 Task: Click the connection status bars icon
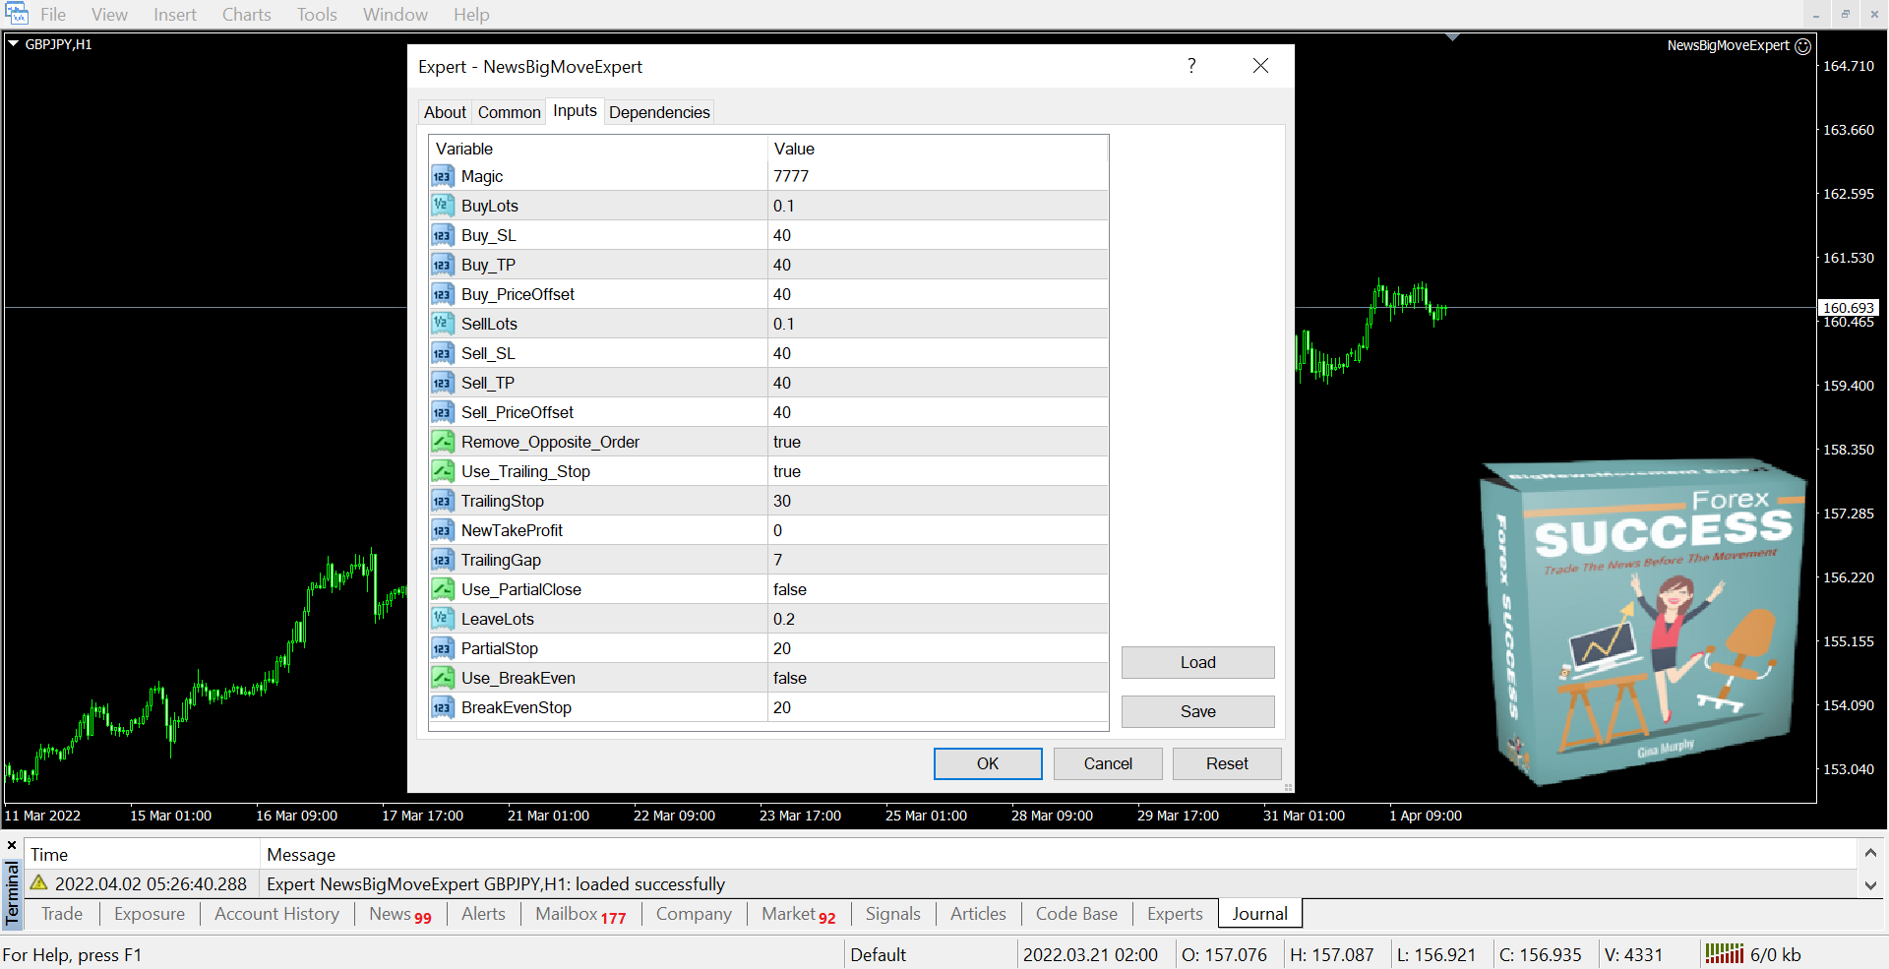coord(1724,953)
